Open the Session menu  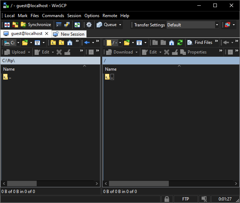coord(74,16)
